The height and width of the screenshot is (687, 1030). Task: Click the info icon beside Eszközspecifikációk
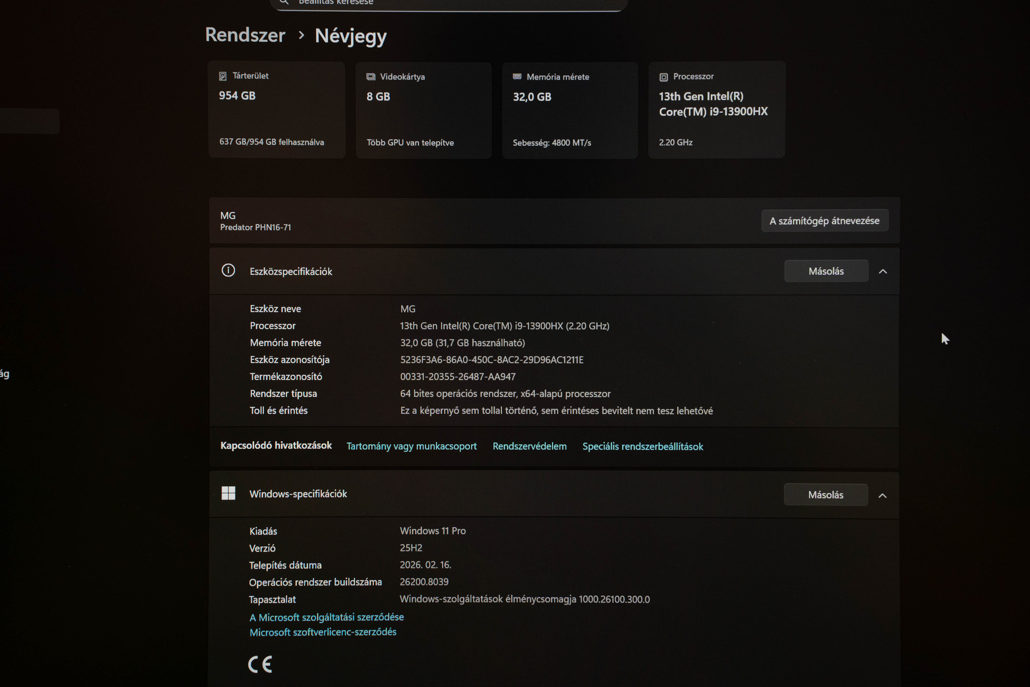pyautogui.click(x=228, y=270)
